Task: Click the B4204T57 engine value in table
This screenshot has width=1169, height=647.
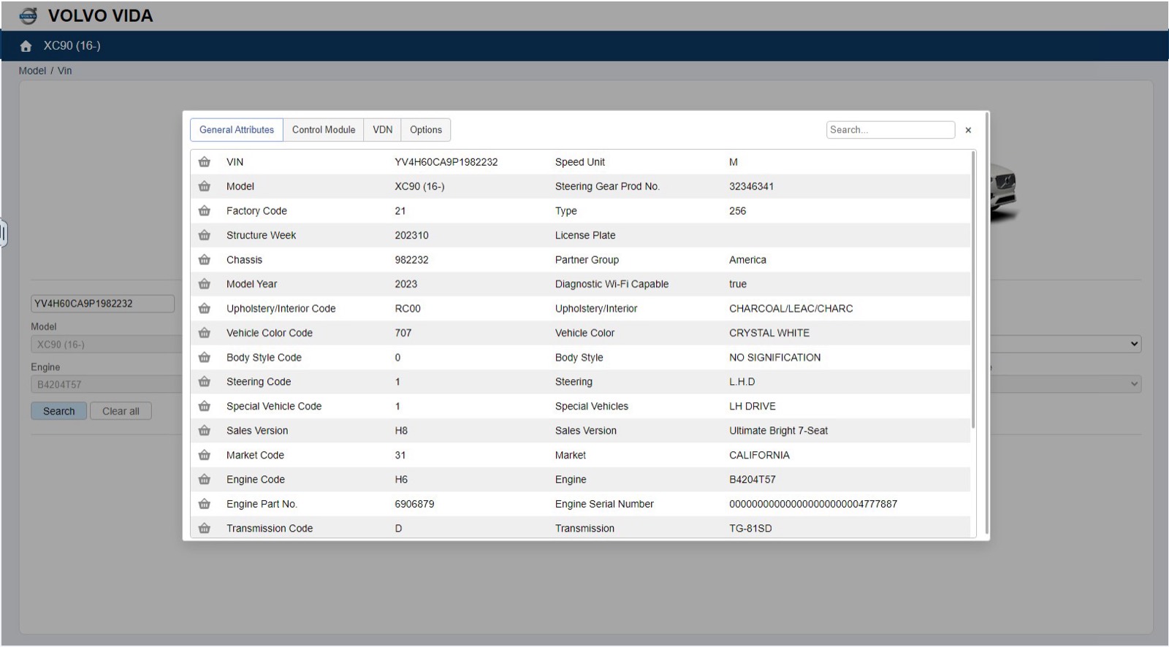Action: 753,480
